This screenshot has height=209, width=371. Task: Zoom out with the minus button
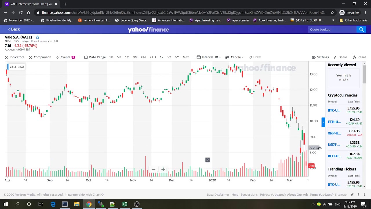(x=153, y=170)
